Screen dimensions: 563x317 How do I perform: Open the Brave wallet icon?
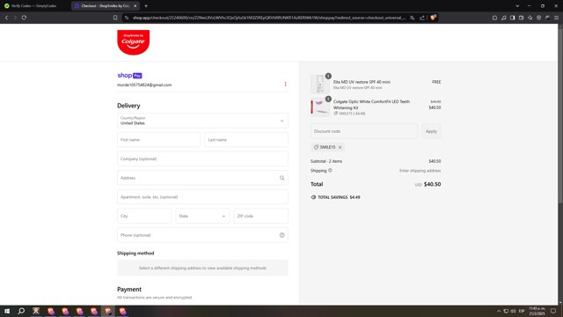[521, 18]
